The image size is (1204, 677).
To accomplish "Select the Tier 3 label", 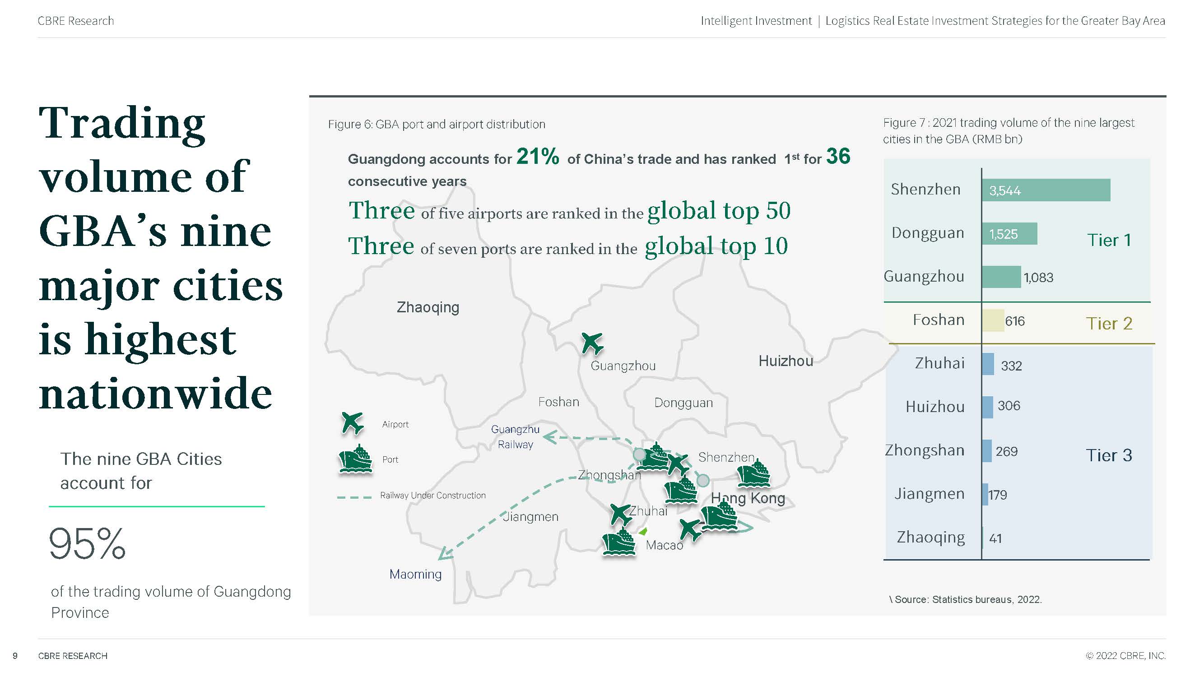I will (x=1109, y=455).
